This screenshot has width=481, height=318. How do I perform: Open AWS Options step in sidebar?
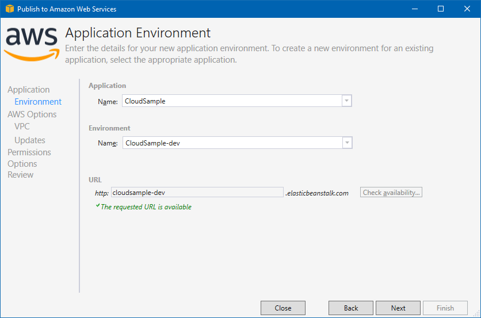pyautogui.click(x=32, y=114)
